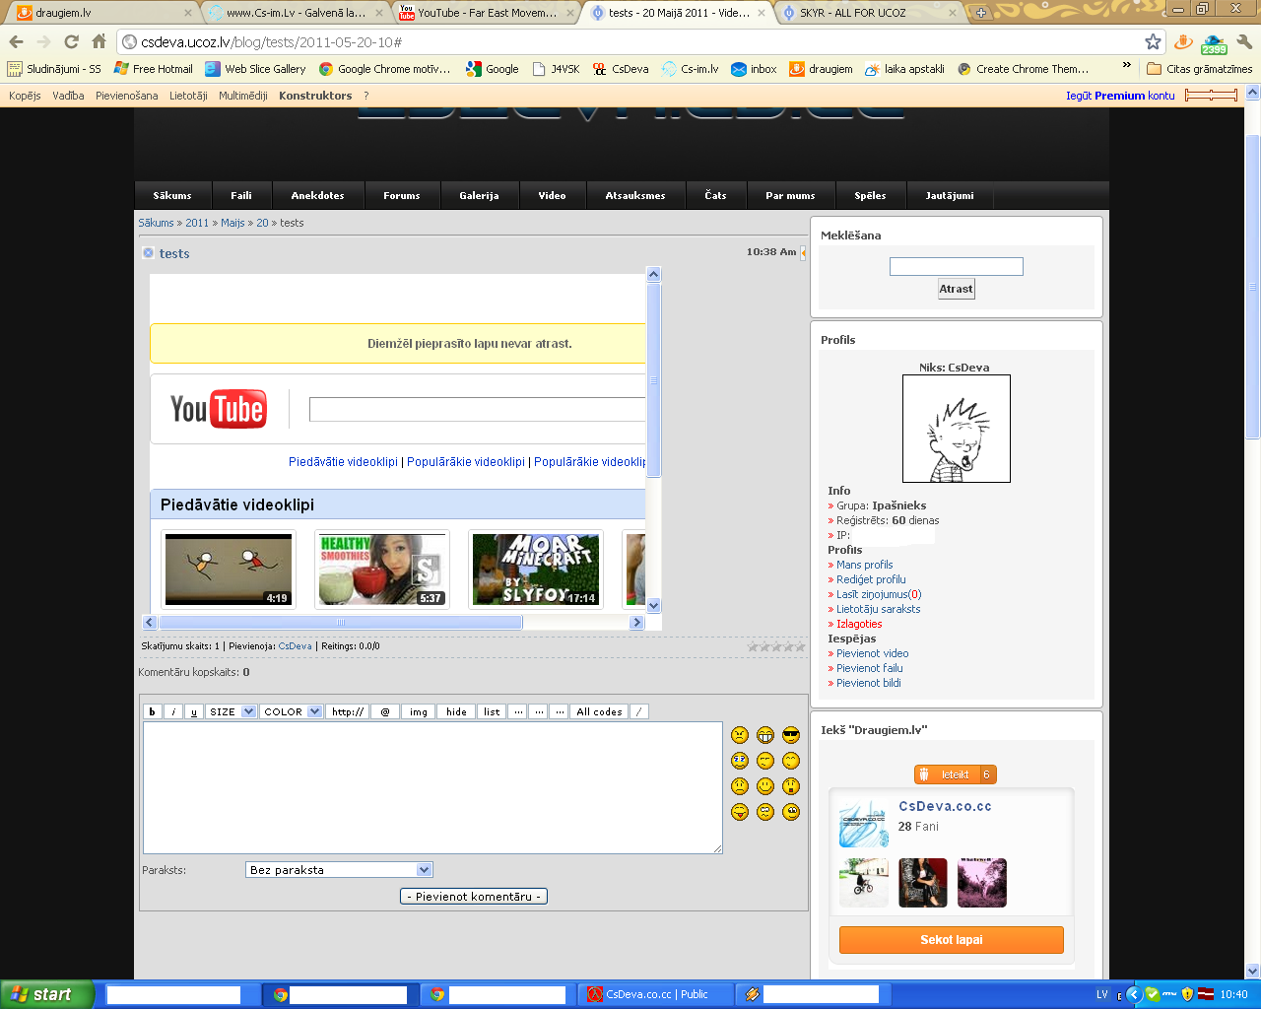Click the round icon beside the tests title
The width and height of the screenshot is (1261, 1009).
[x=149, y=253]
